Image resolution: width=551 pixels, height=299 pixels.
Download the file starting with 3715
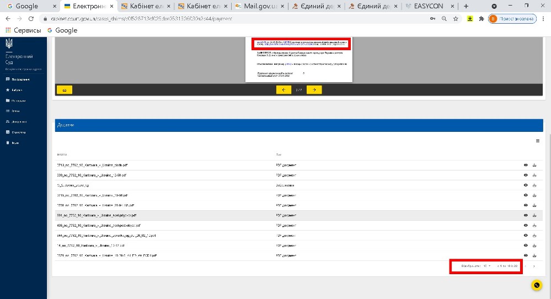click(x=534, y=195)
